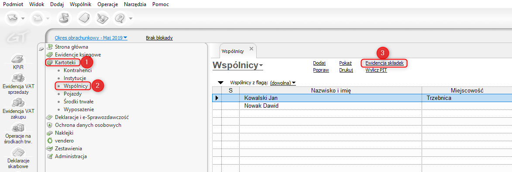Image resolution: width=512 pixels, height=172 pixels.
Task: Click the Kartoteki folders icon
Action: coord(50,63)
